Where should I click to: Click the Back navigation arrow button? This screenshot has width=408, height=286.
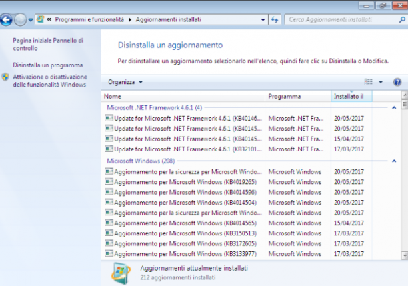(6, 20)
